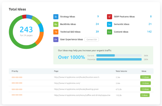Screen dimensions: 162x106
Task: Click the SERP Features Ideas label
Action: click(124, 17)
